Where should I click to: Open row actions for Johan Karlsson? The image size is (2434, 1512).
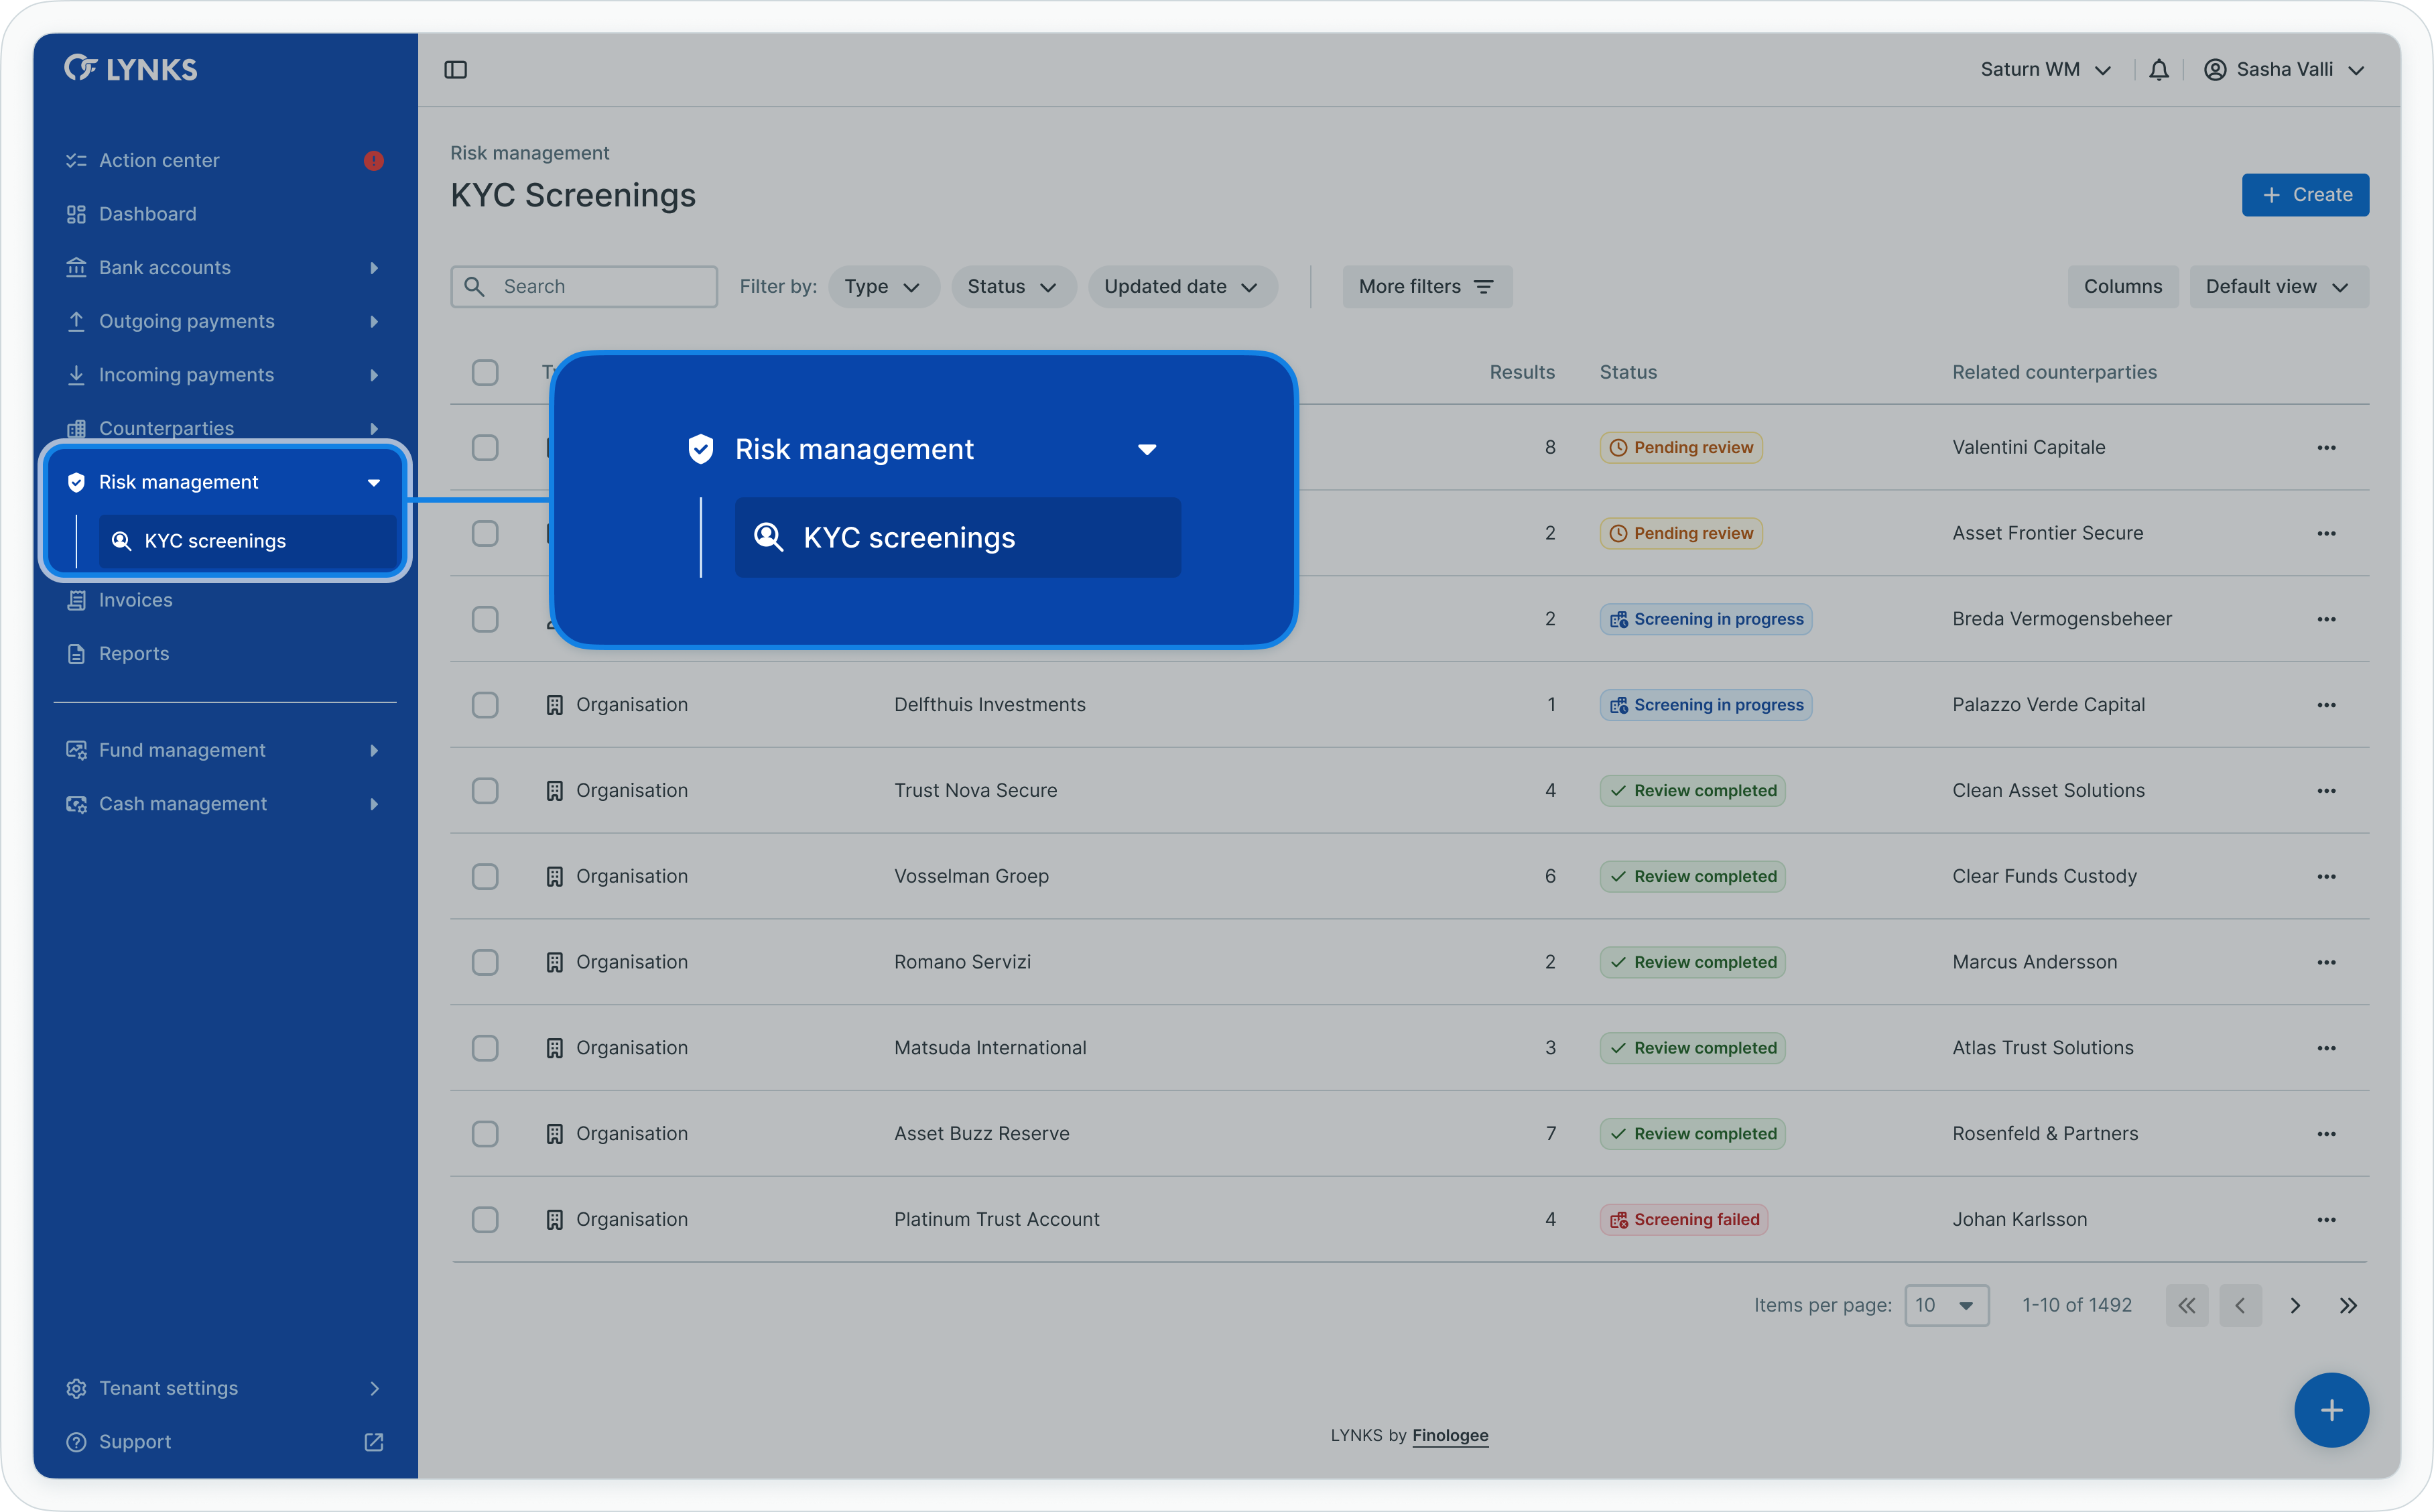[x=2326, y=1219]
